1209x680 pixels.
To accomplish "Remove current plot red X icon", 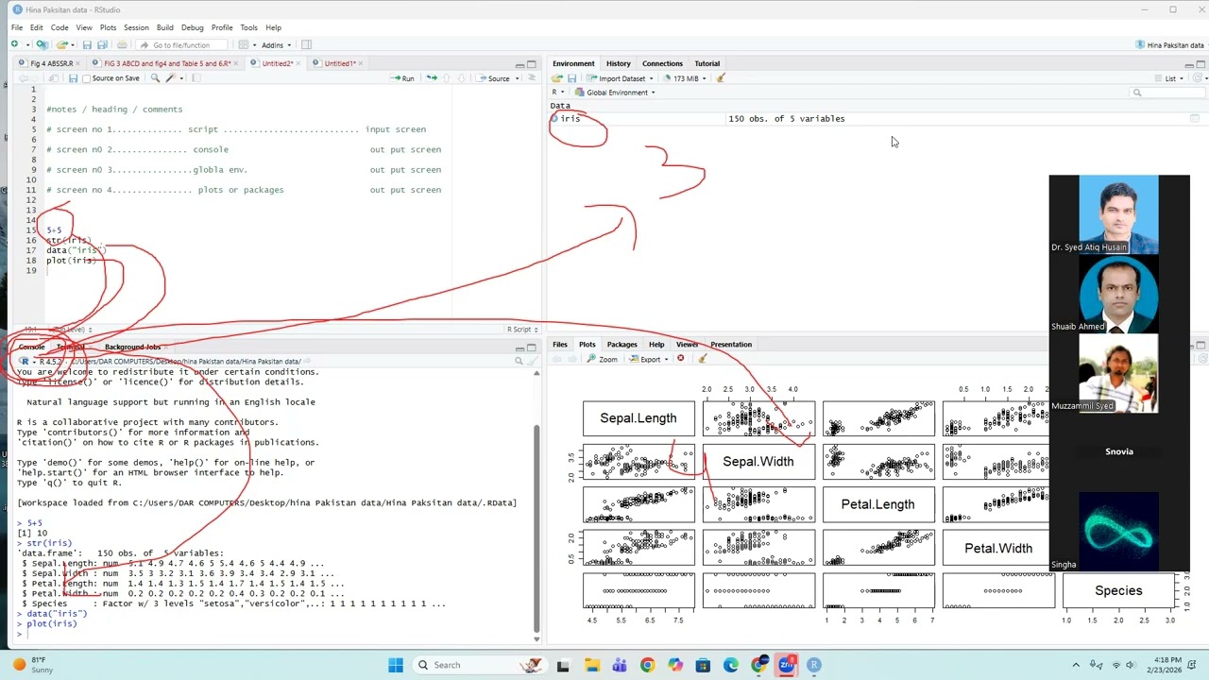I will click(x=680, y=359).
